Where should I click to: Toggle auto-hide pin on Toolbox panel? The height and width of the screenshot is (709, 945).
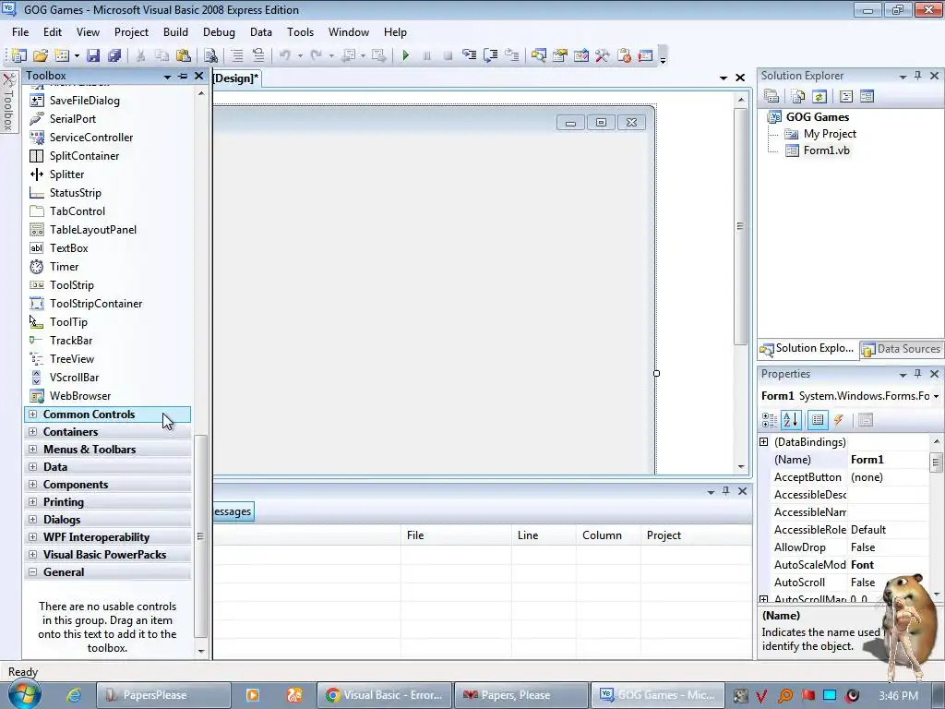(183, 76)
